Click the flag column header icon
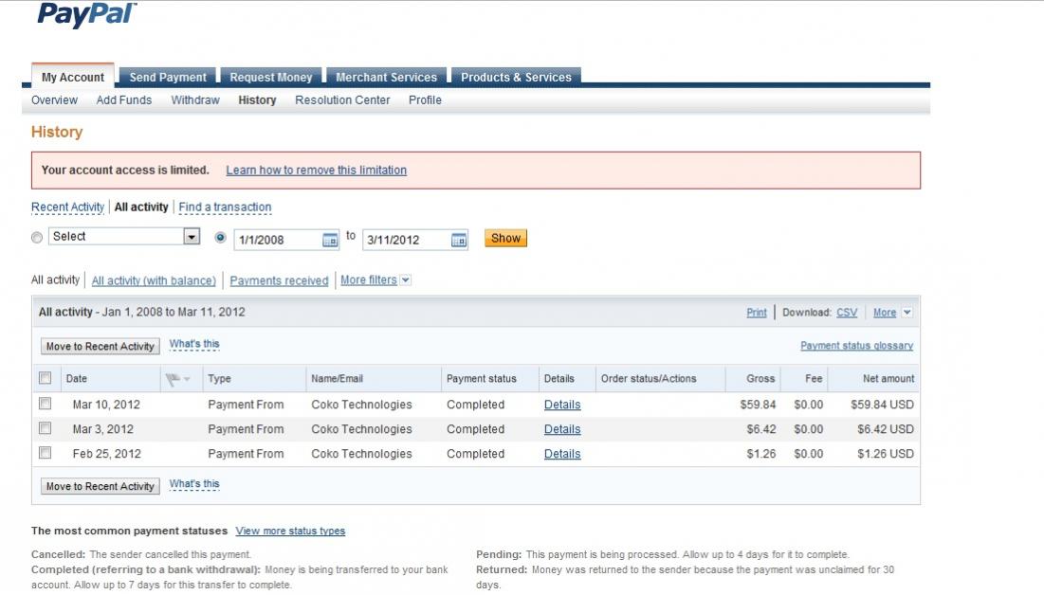Image resolution: width=1044 pixels, height=595 pixels. coord(174,379)
